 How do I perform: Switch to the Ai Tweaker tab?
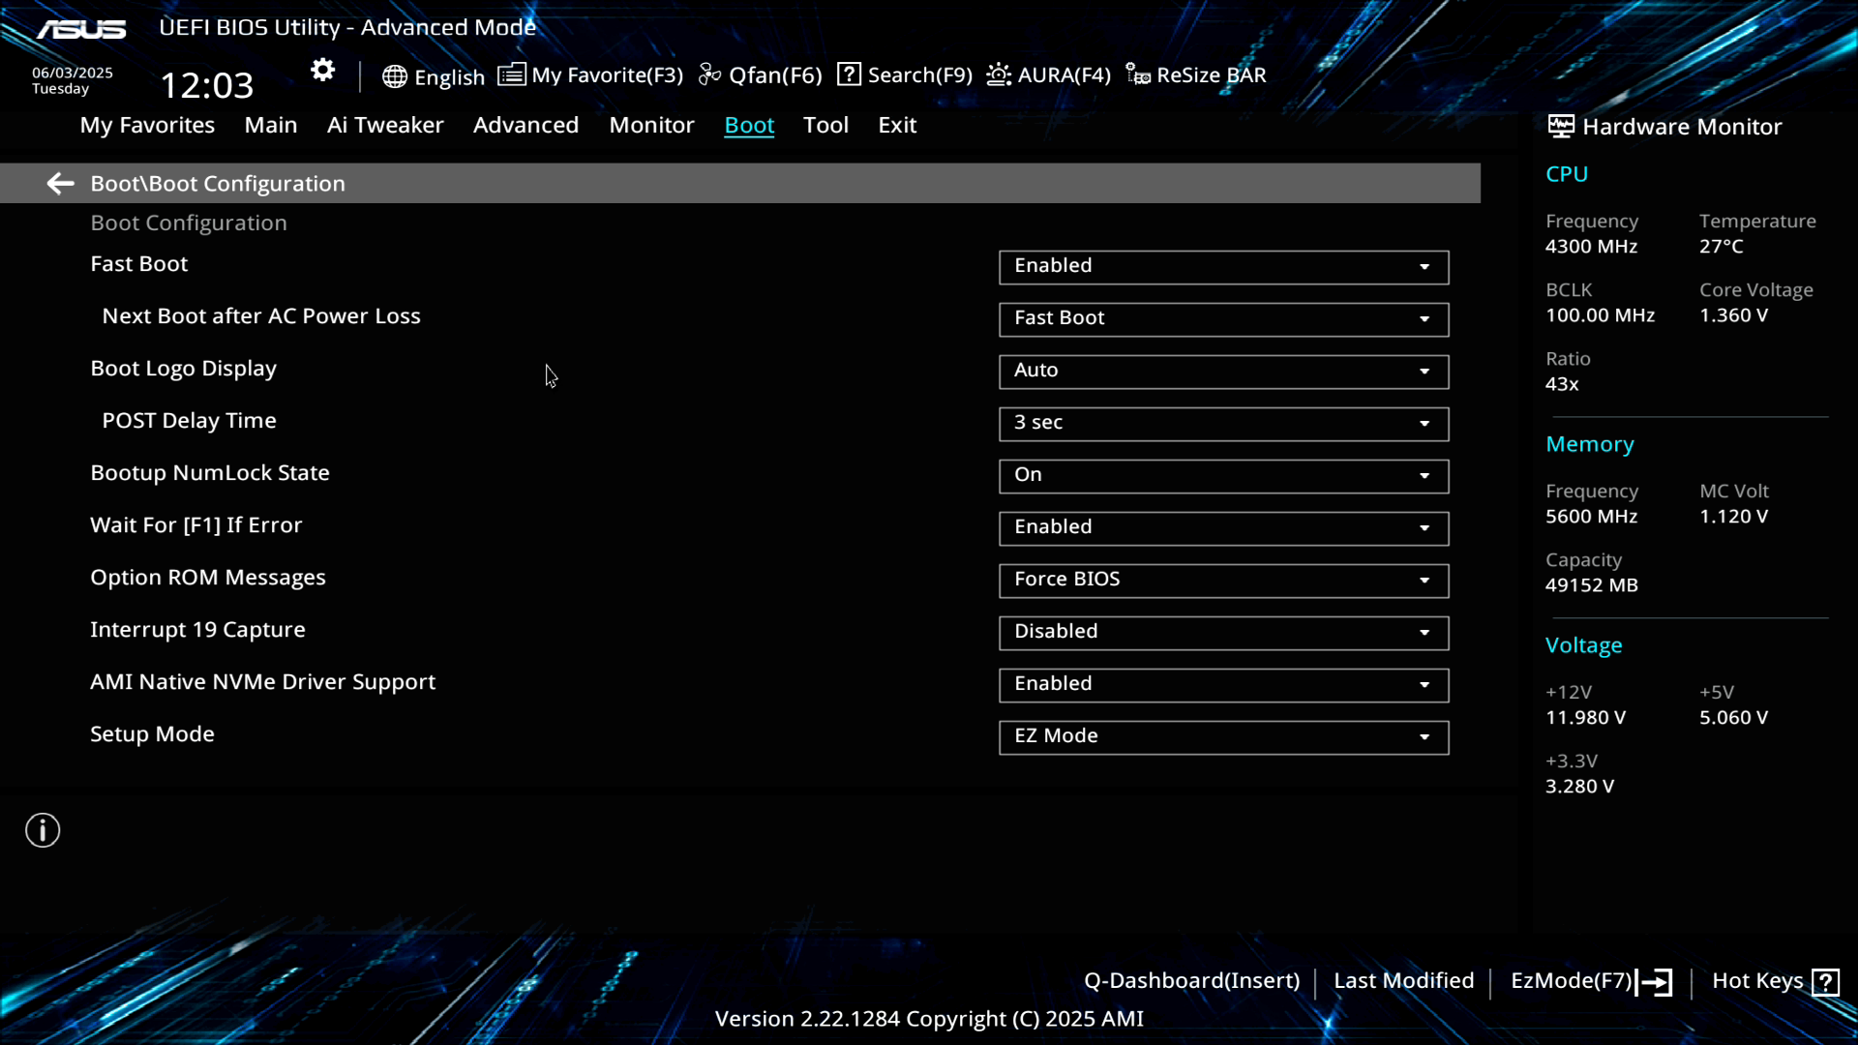(384, 126)
